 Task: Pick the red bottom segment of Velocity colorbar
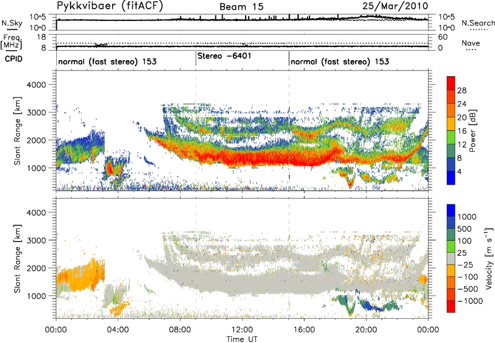click(x=451, y=306)
